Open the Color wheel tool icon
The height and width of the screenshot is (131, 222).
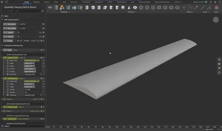(217, 8)
